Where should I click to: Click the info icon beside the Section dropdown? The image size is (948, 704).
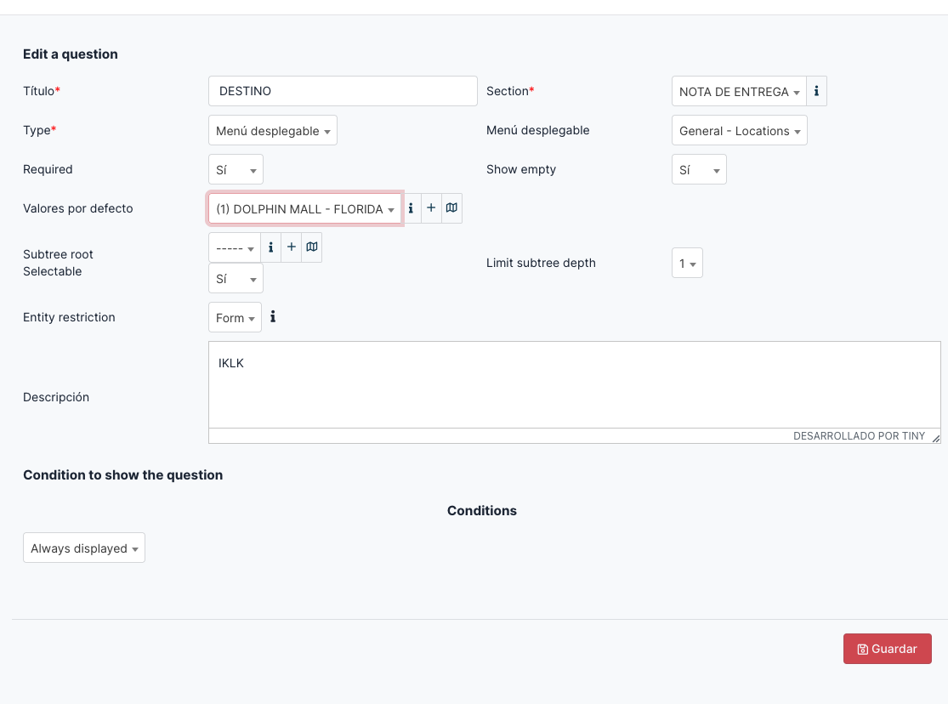pos(816,91)
